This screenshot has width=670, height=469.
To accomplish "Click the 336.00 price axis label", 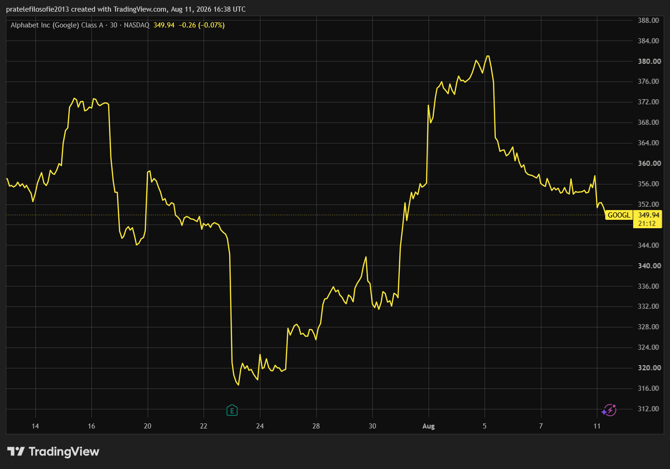I will [649, 286].
